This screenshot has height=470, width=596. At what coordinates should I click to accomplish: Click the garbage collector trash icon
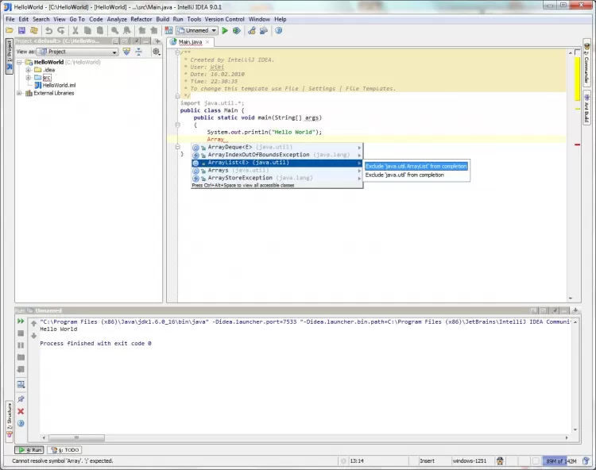[x=586, y=460]
